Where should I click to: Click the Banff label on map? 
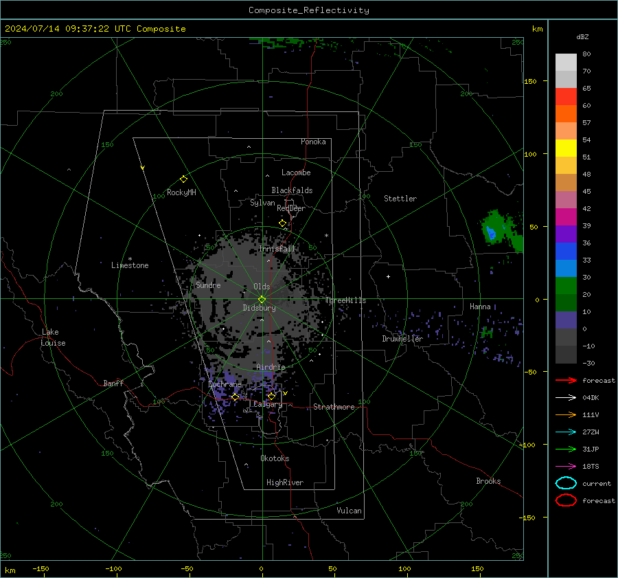click(x=113, y=383)
